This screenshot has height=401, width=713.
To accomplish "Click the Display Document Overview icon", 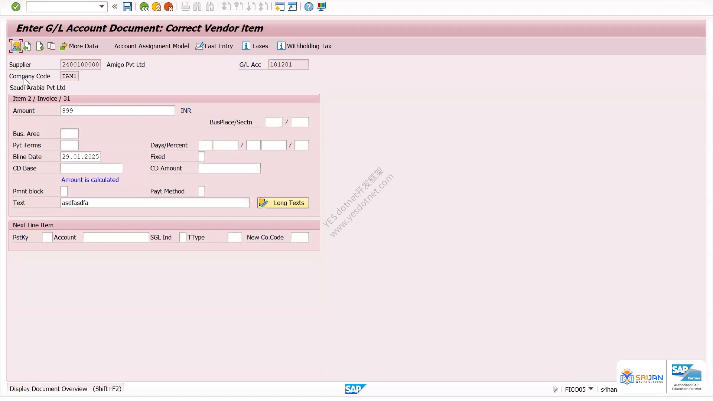I will [x=16, y=46].
